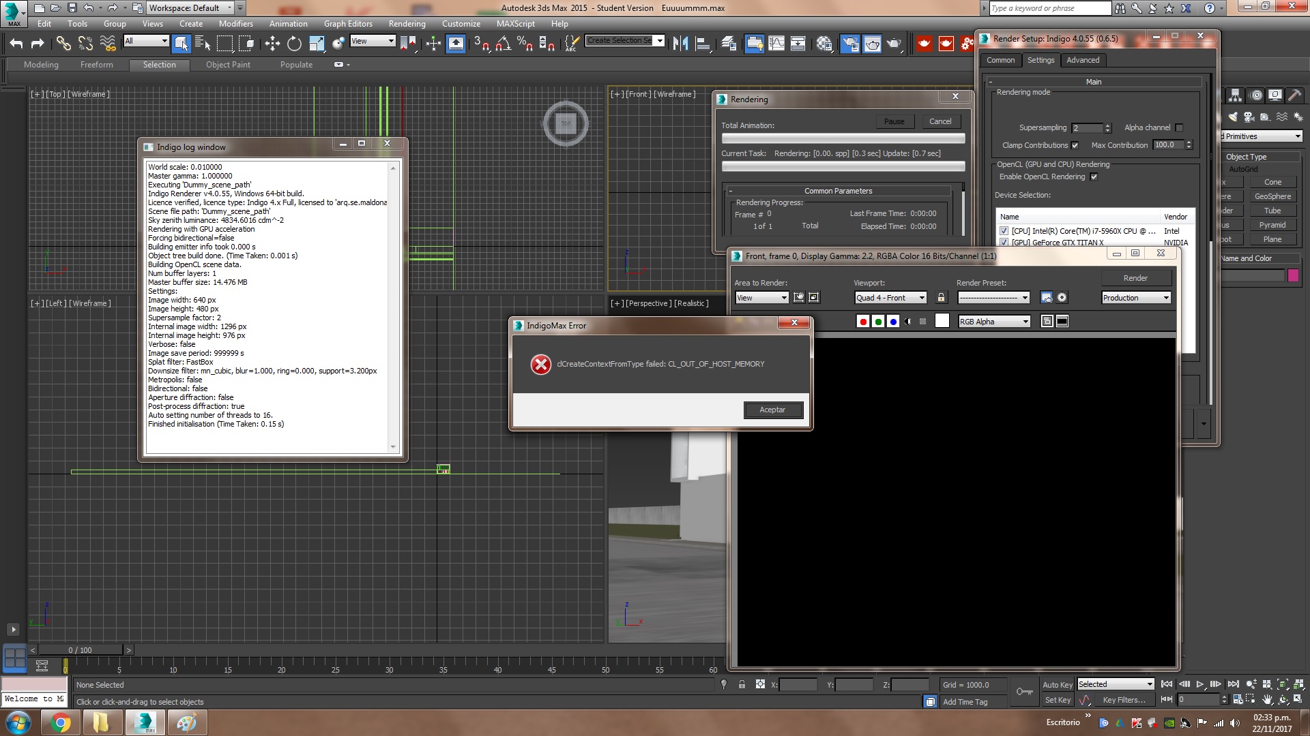Click the pink object color swatch
The height and width of the screenshot is (736, 1310).
pos(1292,275)
